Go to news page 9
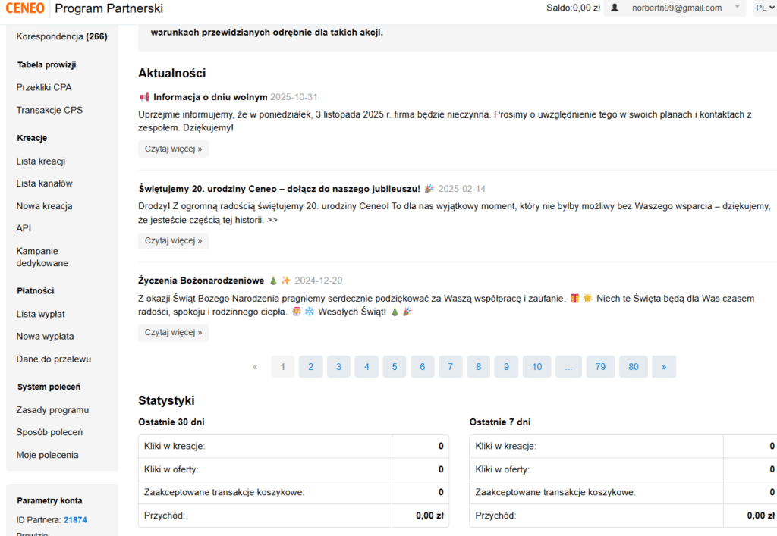The height and width of the screenshot is (536, 777). [x=506, y=367]
